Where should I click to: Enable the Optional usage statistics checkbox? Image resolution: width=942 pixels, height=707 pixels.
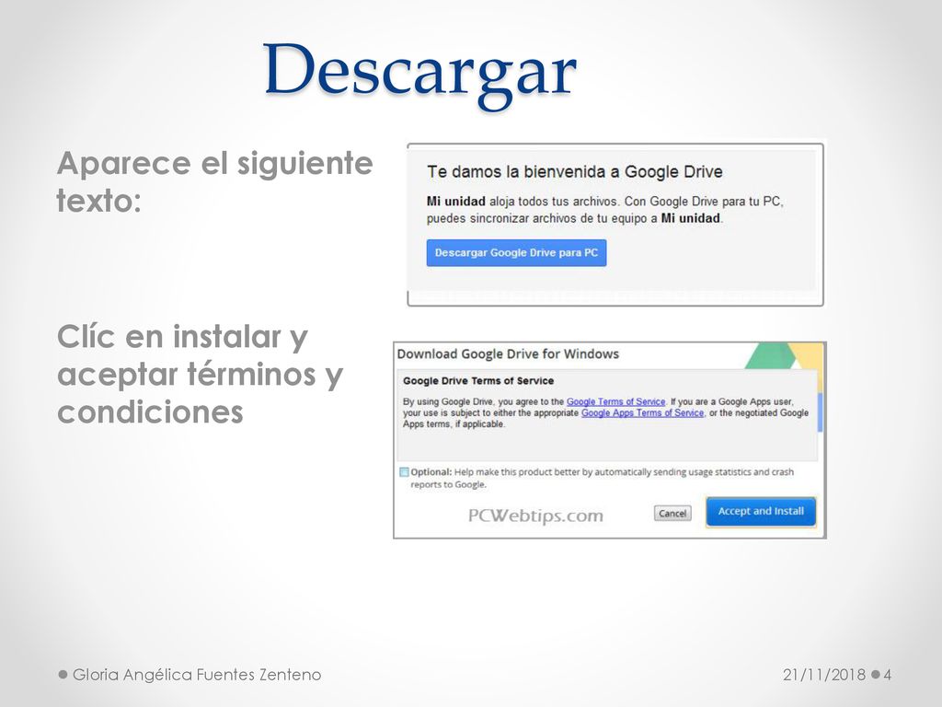405,472
